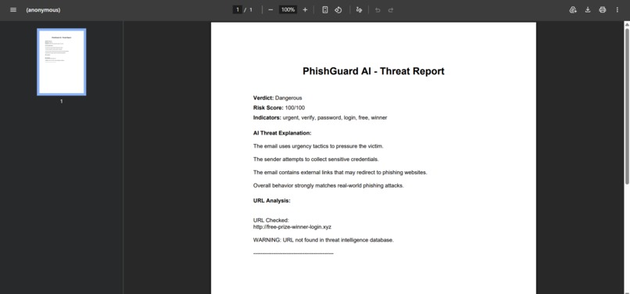Image resolution: width=630 pixels, height=294 pixels.
Task: Click the AI Threat Explanation heading
Action: tap(282, 133)
